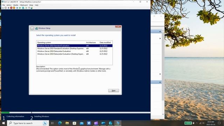Maximize the Virtual Machine Connection window
The width and height of the screenshot is (224, 126).
pyautogui.click(x=140, y=2)
